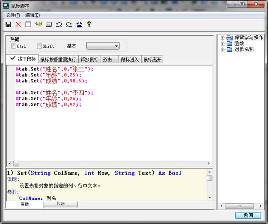Click the save (floppy disk) toolbar icon

(x=8, y=24)
